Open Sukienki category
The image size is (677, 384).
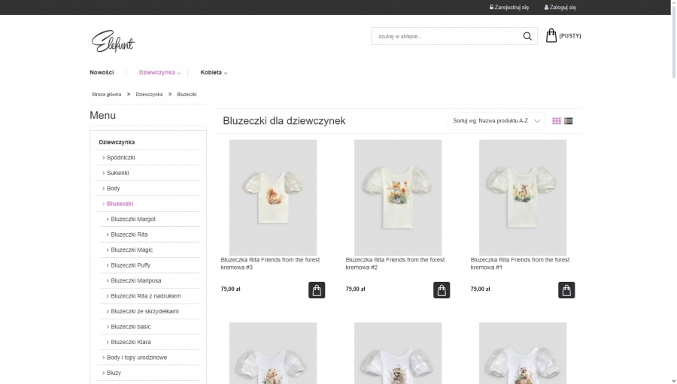pos(118,173)
